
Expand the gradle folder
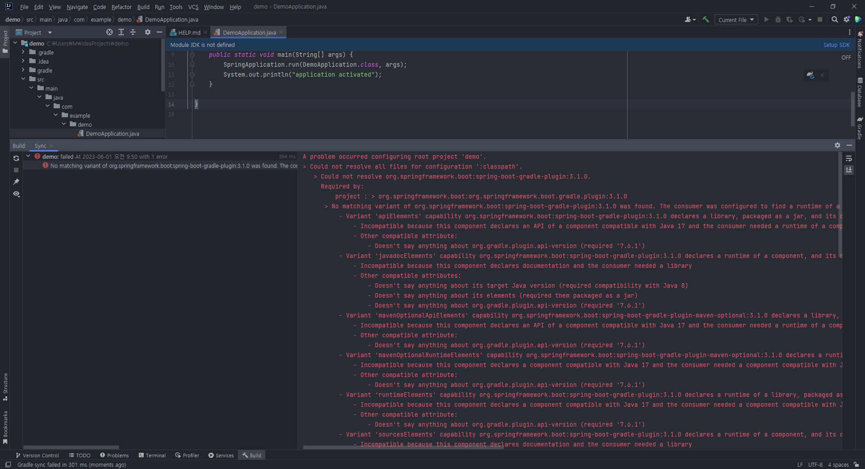(23, 70)
